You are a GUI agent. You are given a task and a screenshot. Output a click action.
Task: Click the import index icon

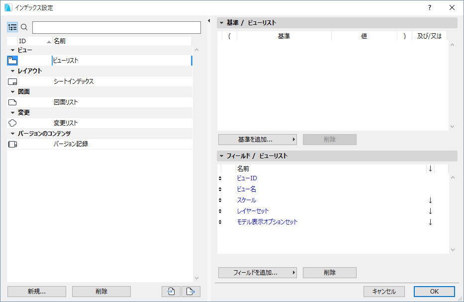click(x=171, y=291)
